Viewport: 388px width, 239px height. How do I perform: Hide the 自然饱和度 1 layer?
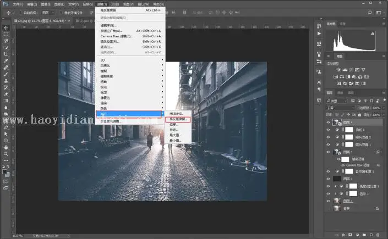pos(328,171)
